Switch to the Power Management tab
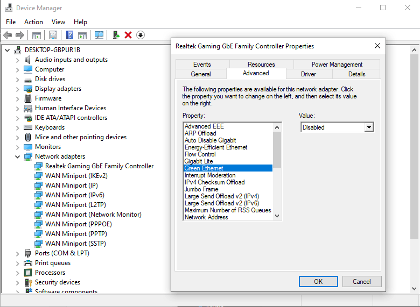 337,65
